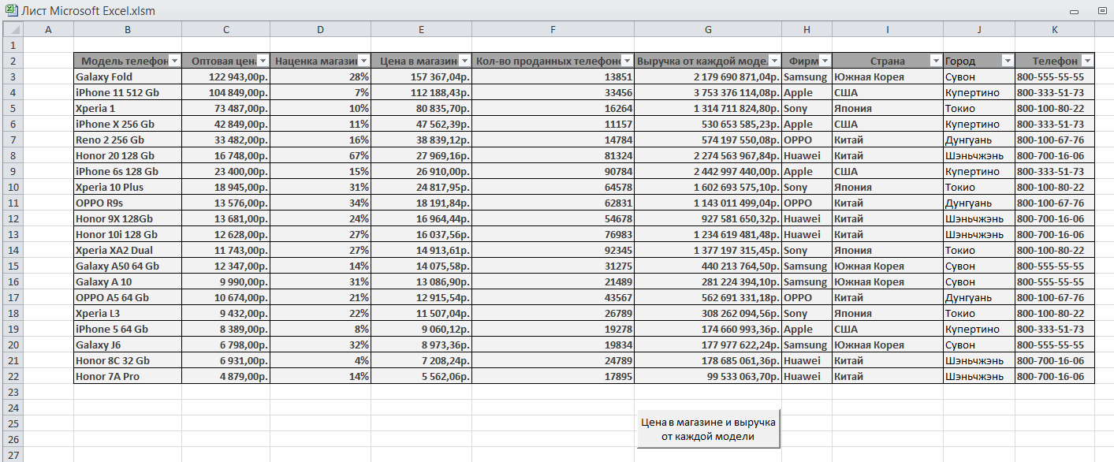Open filter dropdown for Оптовая цена column

263,61
